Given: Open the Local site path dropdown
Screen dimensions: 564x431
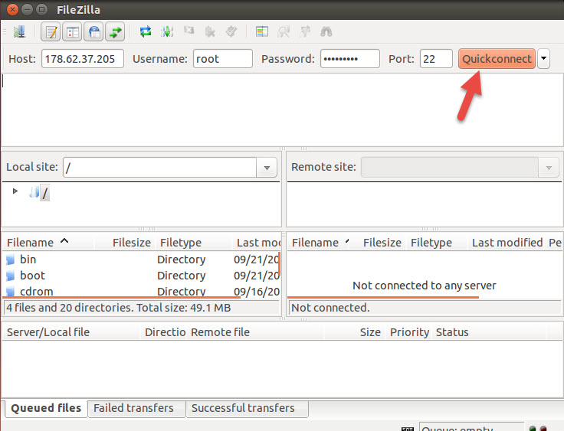Looking at the screenshot, I should point(267,168).
